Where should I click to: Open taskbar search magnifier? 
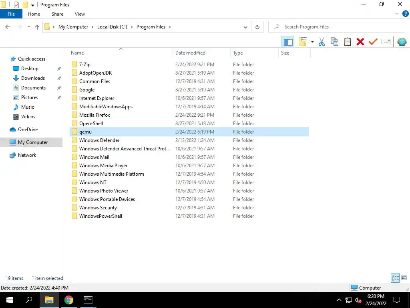29,300
